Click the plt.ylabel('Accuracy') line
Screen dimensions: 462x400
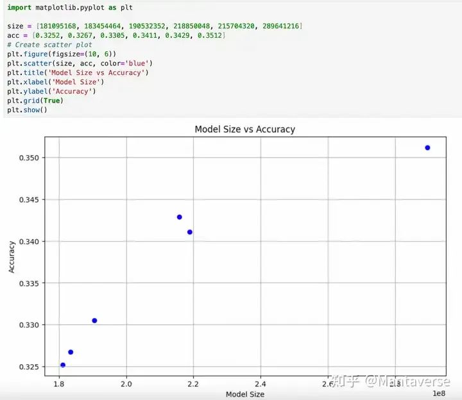(x=51, y=91)
